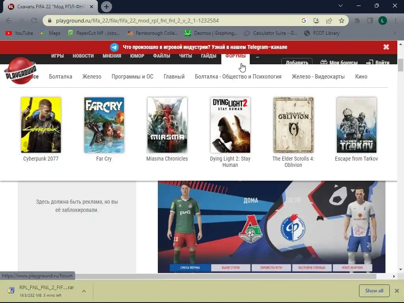Select the Железо forum category
Viewport: 404px width, 303px height.
(x=92, y=77)
